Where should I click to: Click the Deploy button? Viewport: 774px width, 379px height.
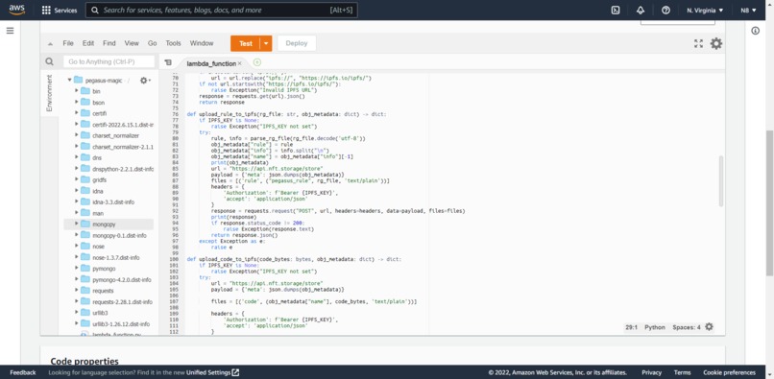(297, 43)
